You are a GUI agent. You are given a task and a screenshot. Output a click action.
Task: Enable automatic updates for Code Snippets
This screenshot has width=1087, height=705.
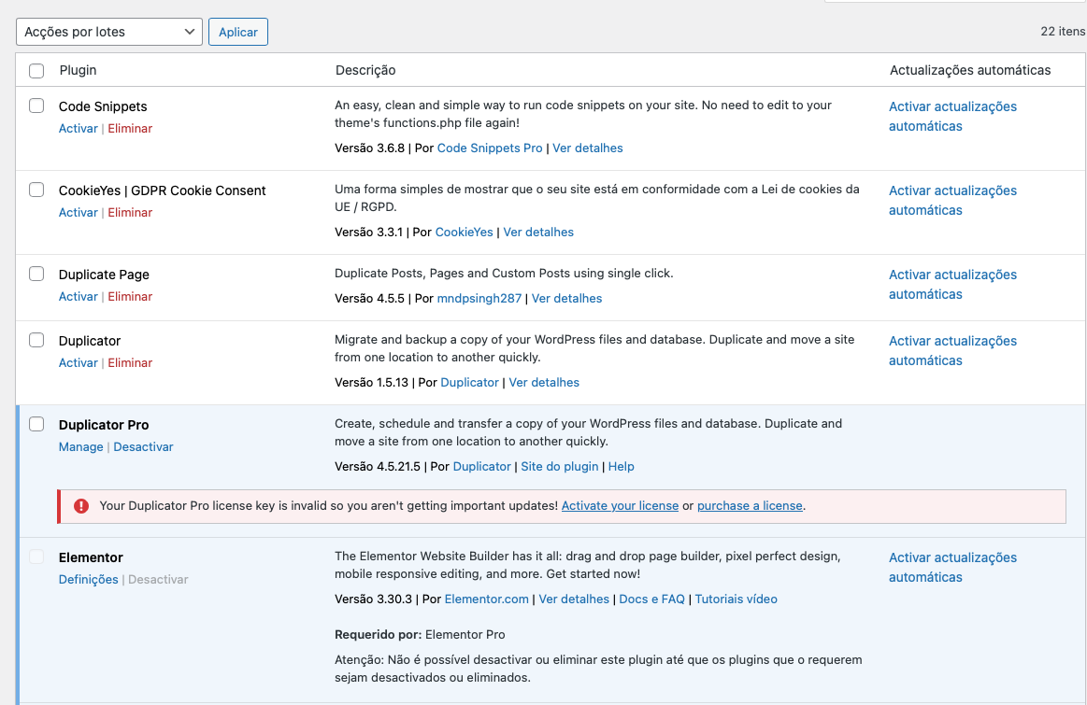[952, 117]
